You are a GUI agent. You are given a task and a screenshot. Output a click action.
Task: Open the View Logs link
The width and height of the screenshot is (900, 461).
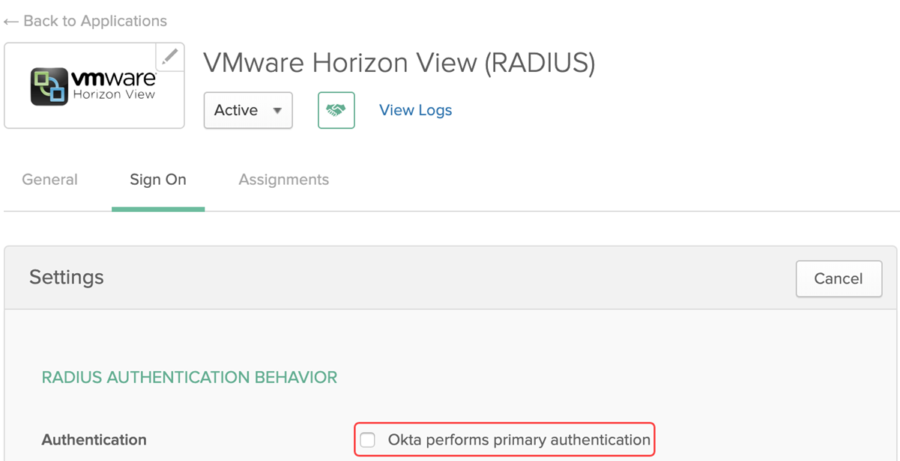point(415,110)
